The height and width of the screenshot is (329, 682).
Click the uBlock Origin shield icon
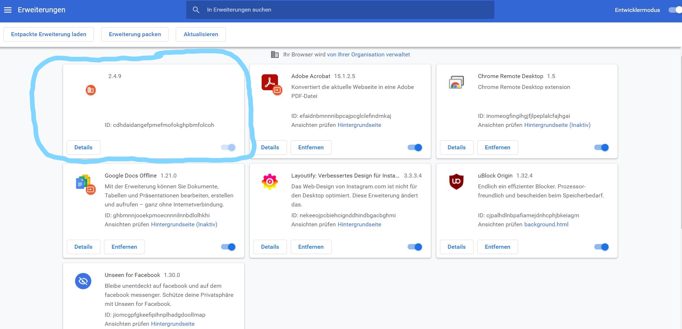(x=456, y=181)
